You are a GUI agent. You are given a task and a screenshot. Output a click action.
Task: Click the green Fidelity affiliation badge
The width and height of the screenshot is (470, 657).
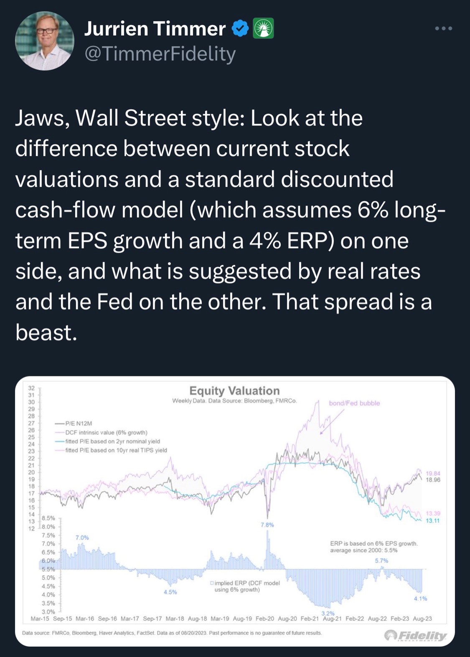(x=263, y=28)
